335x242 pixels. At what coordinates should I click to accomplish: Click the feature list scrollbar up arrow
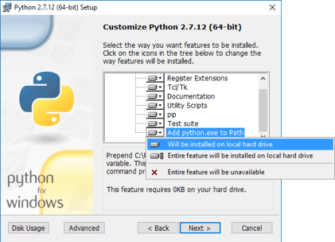click(263, 78)
